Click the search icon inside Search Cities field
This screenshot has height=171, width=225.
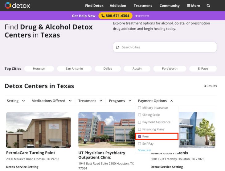tap(117, 47)
